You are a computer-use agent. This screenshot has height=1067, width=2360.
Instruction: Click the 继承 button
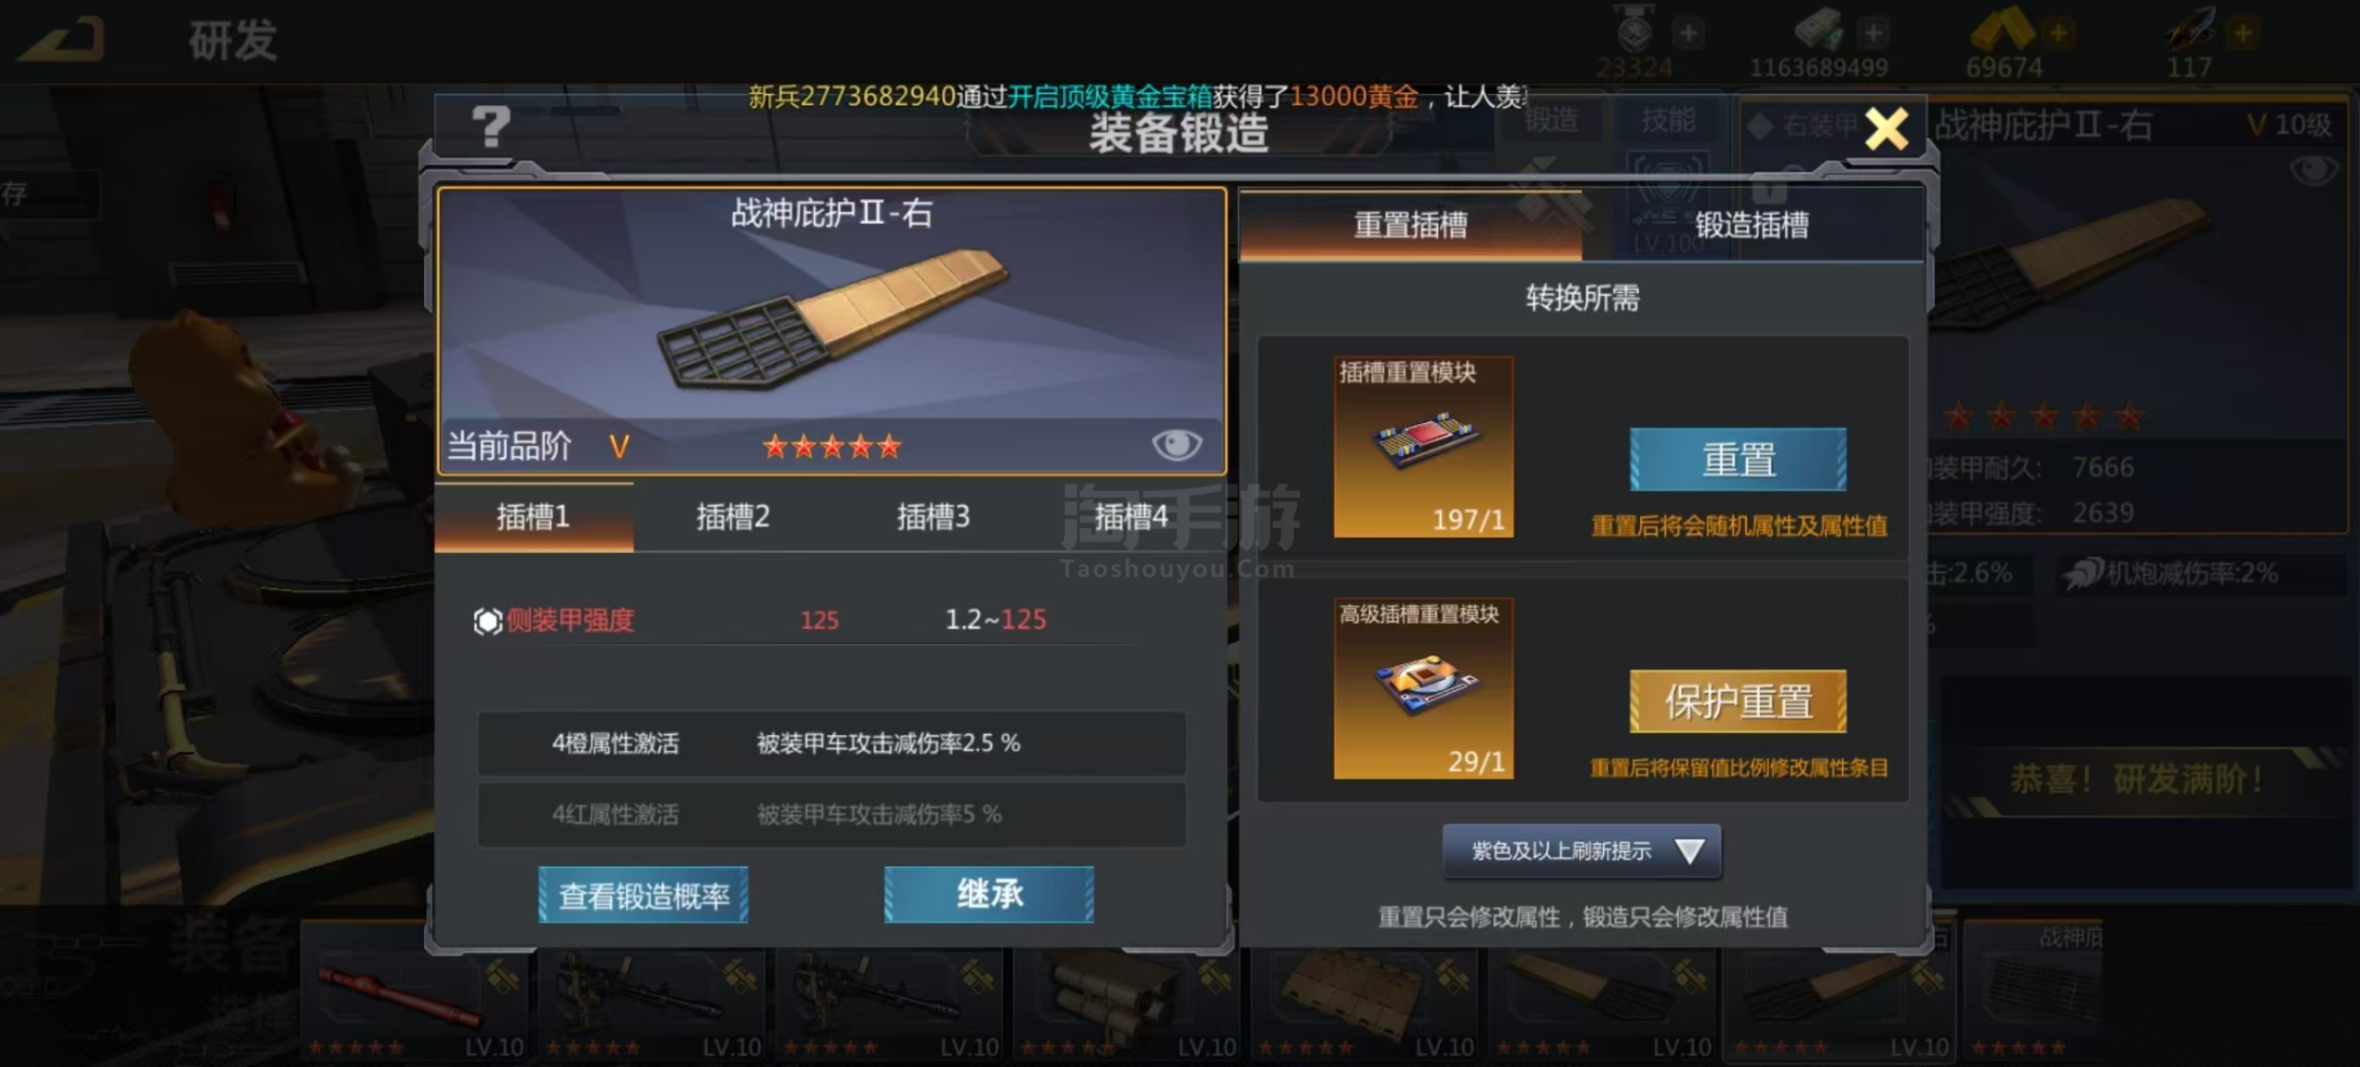click(x=989, y=894)
